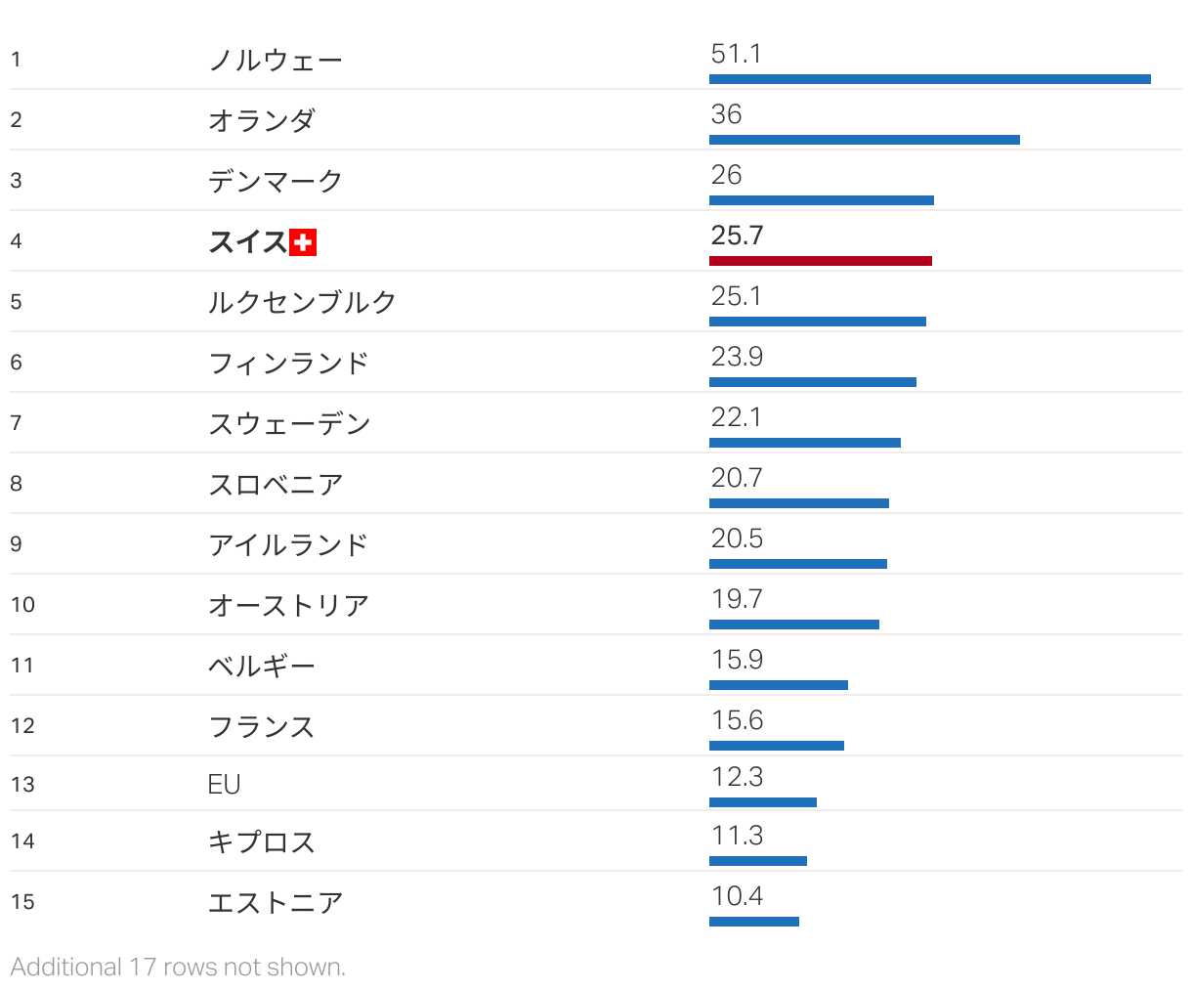Click the 15.6 value for フランス
Image resolution: width=1192 pixels, height=991 pixels.
tap(737, 720)
